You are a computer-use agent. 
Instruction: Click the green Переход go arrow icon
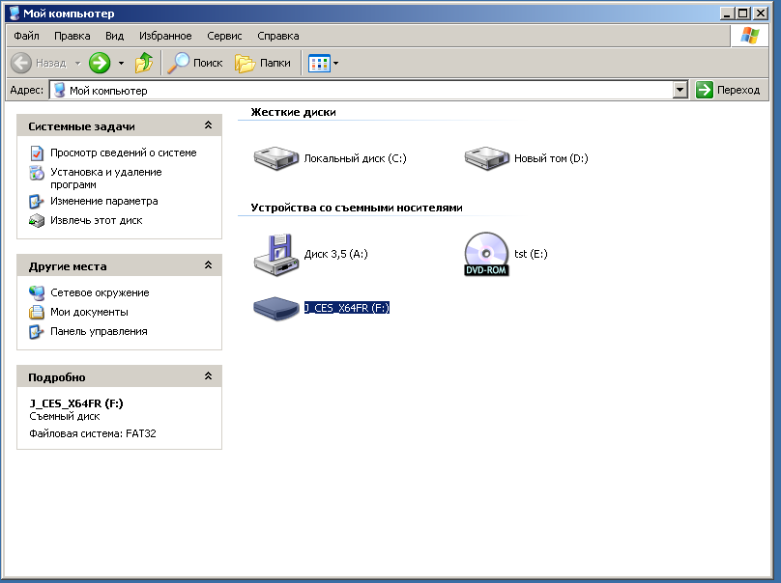point(704,90)
